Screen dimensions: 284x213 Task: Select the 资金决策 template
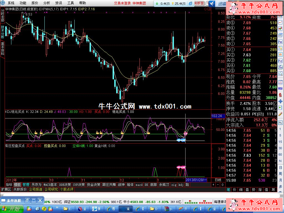93,184
